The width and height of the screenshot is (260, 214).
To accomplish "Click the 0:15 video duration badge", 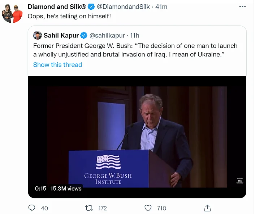I will tap(40, 188).
